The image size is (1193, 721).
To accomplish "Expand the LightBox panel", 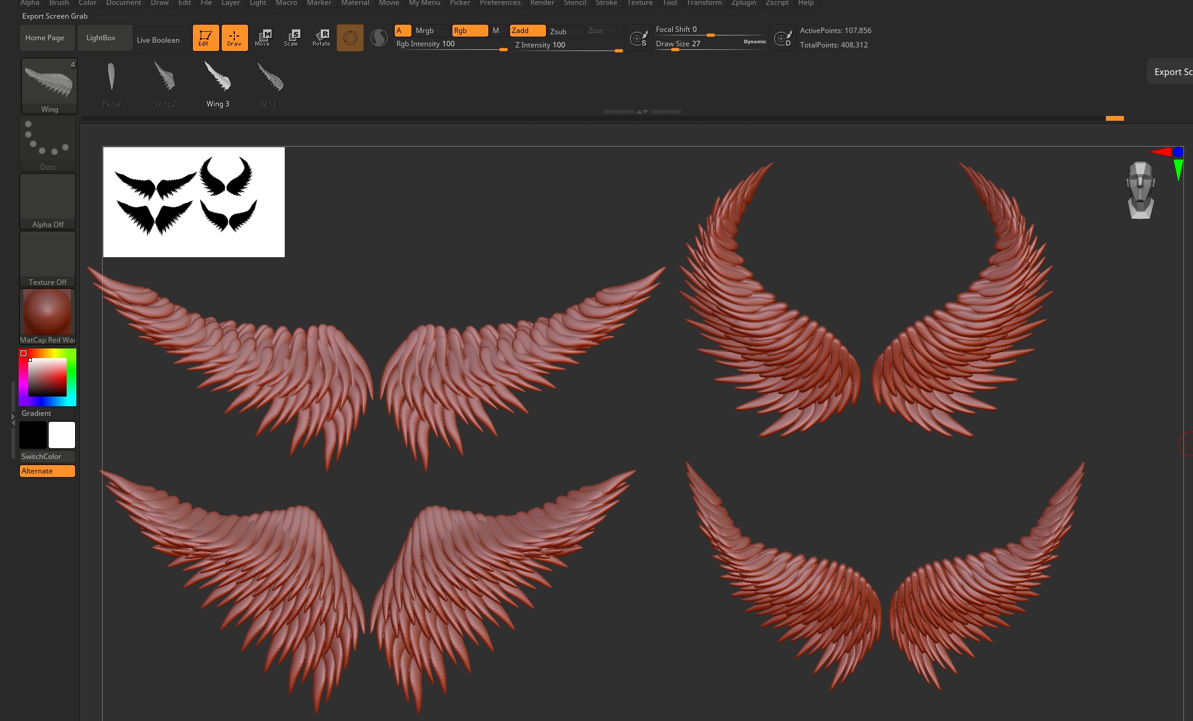I will (x=104, y=37).
